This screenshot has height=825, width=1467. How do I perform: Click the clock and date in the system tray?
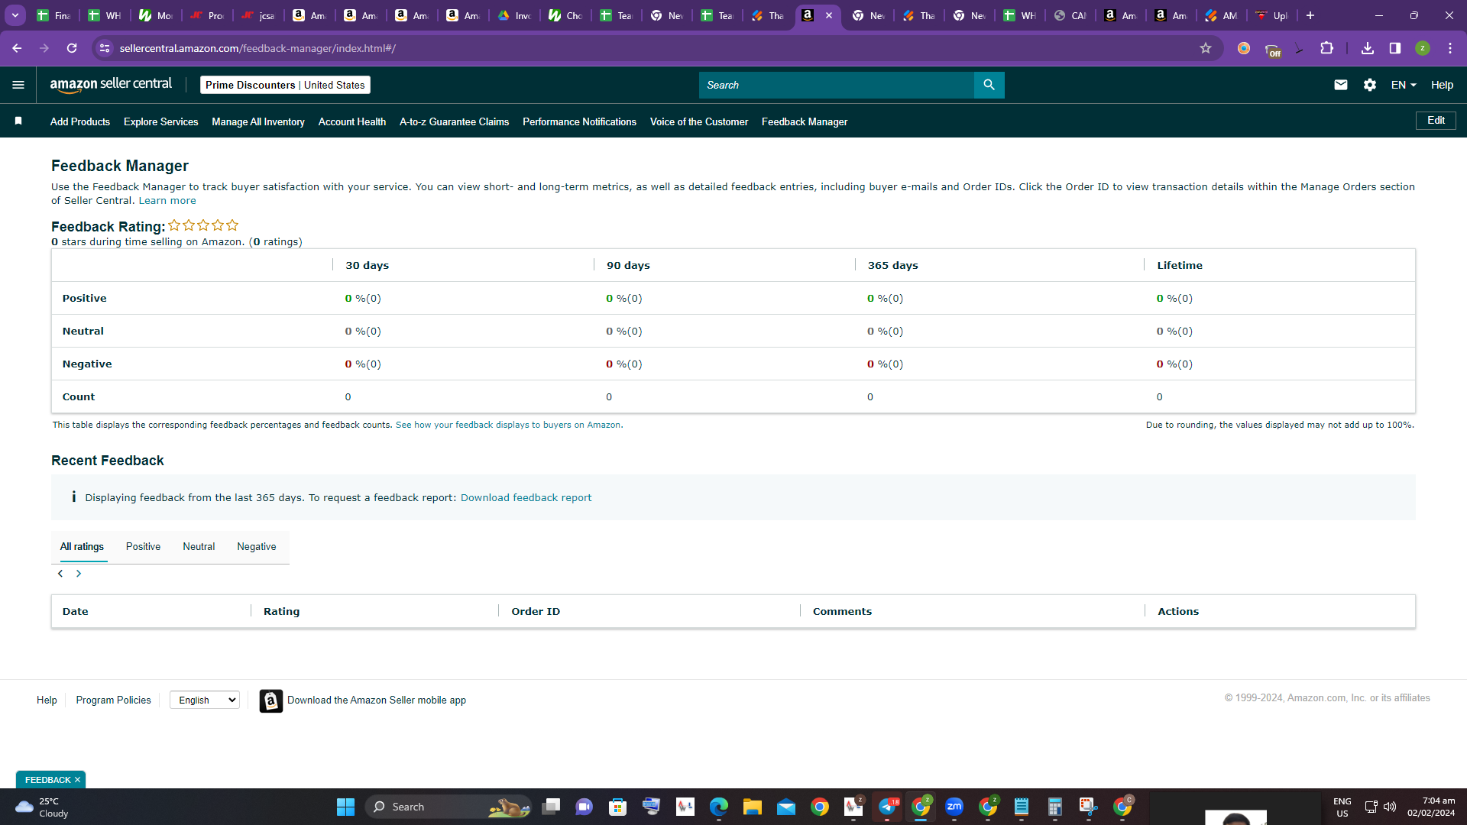(x=1431, y=807)
